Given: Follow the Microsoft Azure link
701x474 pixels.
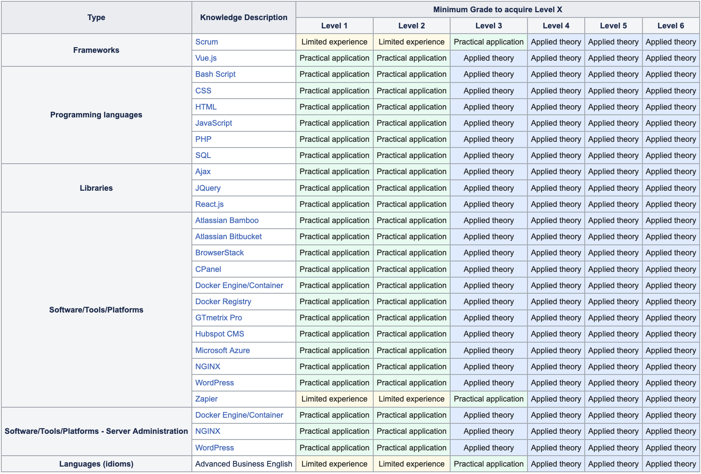Looking at the screenshot, I should (x=222, y=350).
